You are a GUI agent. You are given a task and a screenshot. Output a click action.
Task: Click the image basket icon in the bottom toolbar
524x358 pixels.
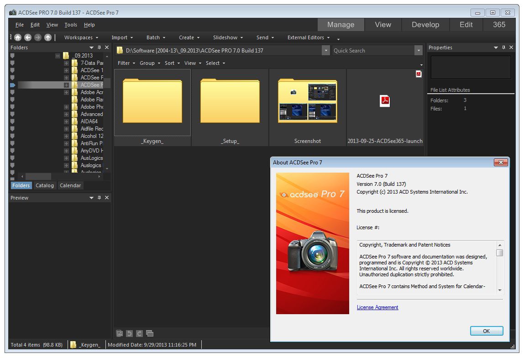(119, 333)
